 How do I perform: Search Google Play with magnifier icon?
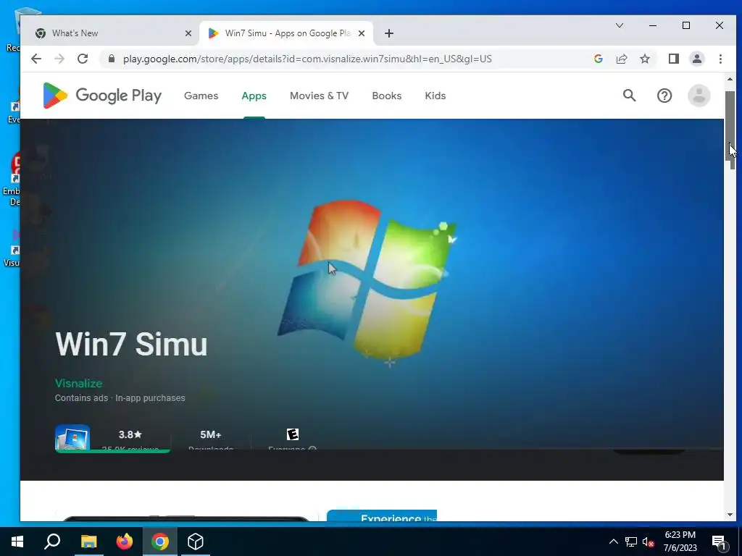[x=629, y=96]
